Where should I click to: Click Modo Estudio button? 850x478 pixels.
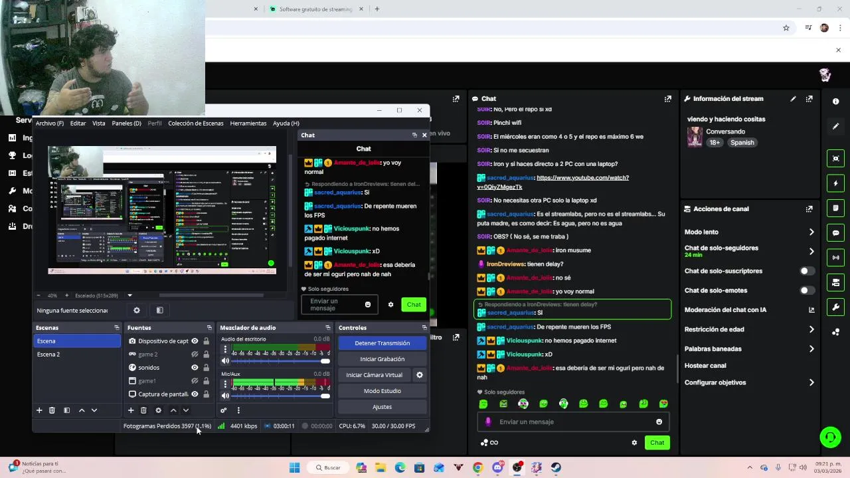(382, 391)
